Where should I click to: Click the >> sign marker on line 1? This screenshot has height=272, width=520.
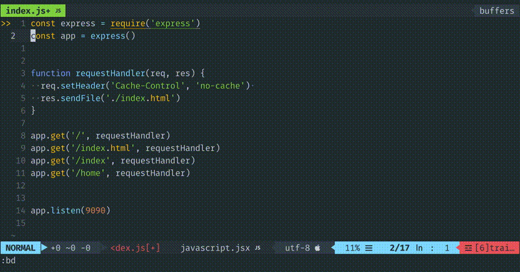[x=6, y=23]
